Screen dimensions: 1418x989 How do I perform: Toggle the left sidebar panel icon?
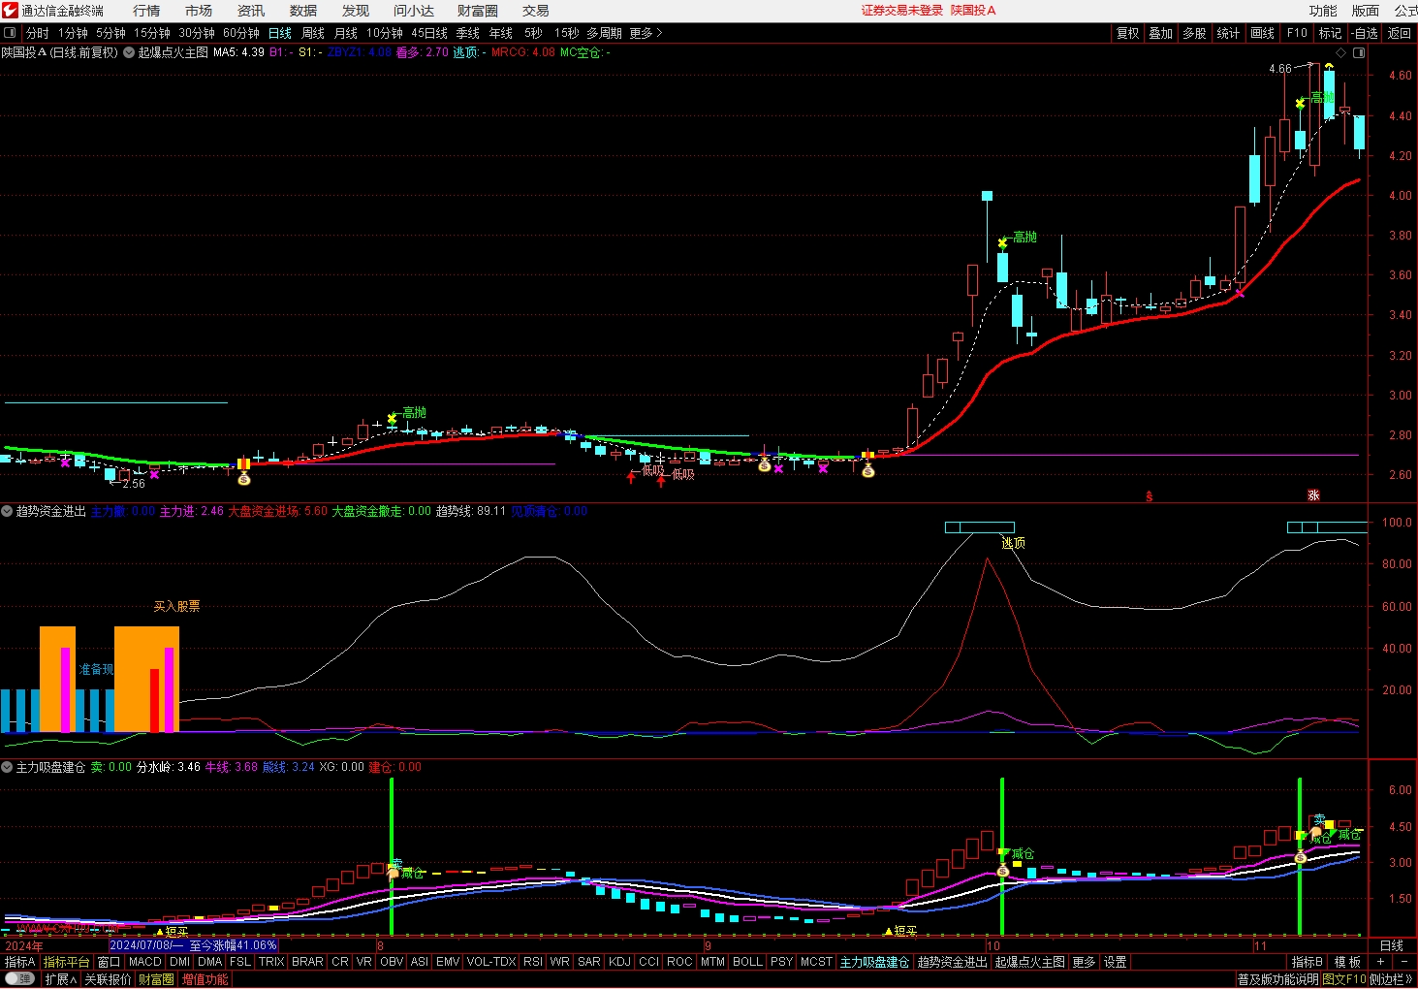point(10,33)
